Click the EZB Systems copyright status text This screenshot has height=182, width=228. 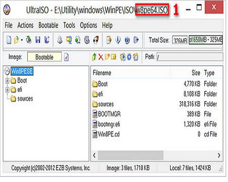pyautogui.click(x=51, y=168)
